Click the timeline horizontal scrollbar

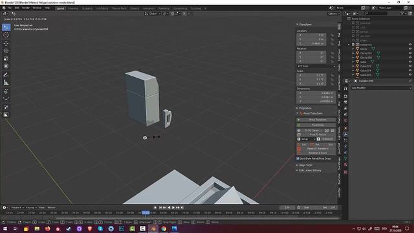[x=177, y=218]
